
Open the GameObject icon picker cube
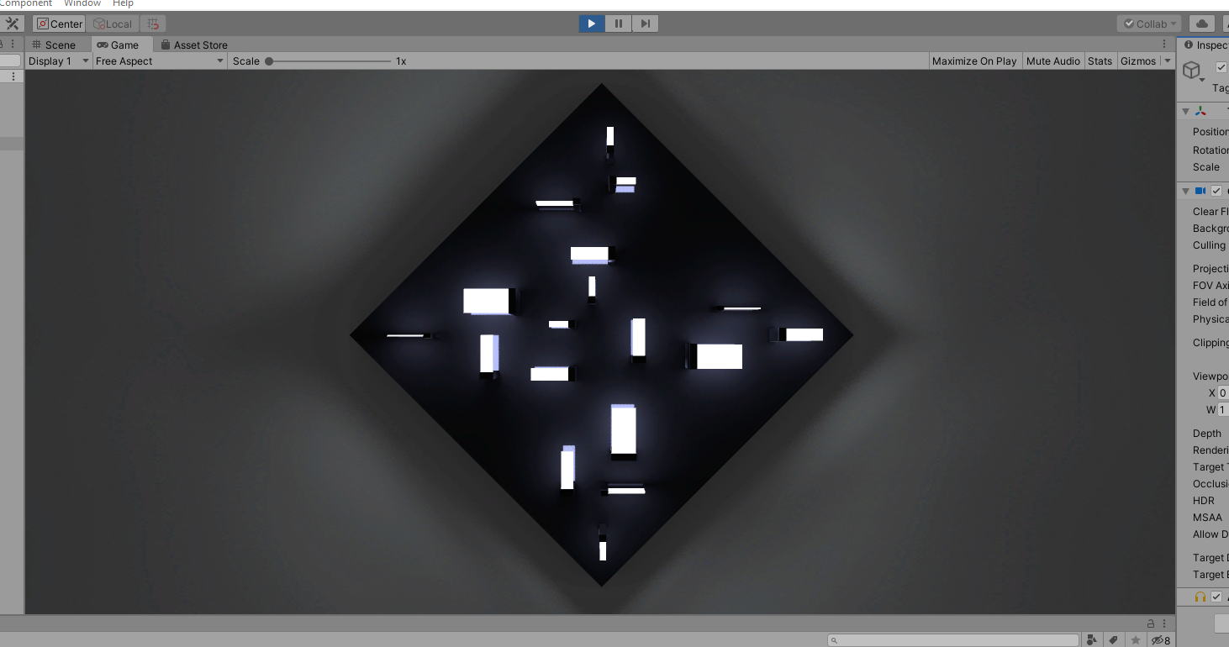(1193, 71)
